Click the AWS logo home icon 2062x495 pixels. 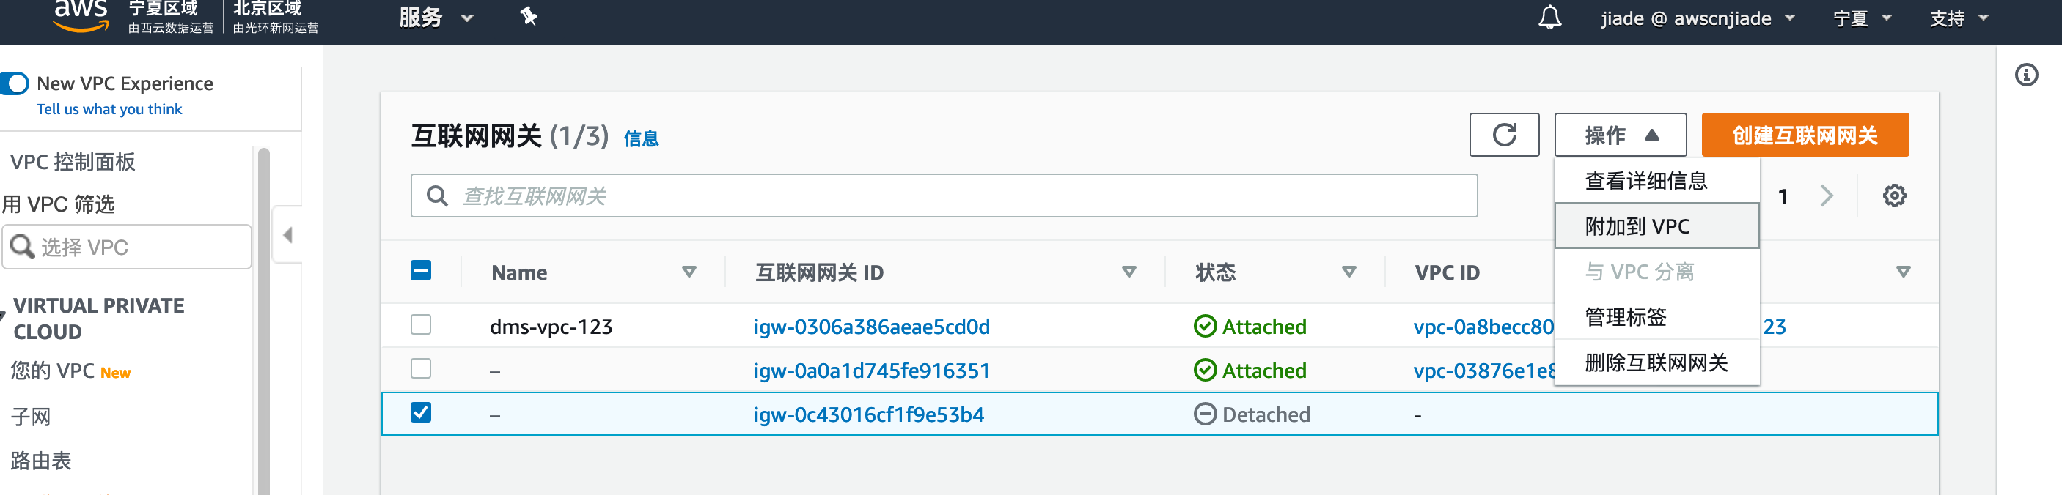point(80,15)
